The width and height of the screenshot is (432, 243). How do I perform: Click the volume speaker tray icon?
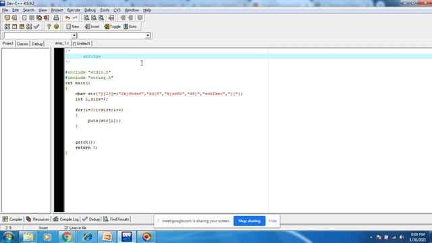[402, 237]
